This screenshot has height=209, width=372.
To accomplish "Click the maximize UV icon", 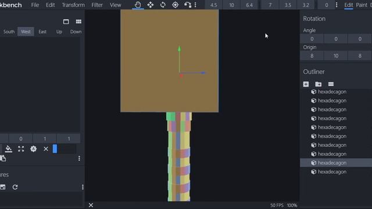I will pyautogui.click(x=21, y=149).
